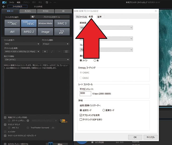The height and width of the screenshot is (145, 172).
Task: Enable x.v.Color checkbox
Action: coord(5,132)
